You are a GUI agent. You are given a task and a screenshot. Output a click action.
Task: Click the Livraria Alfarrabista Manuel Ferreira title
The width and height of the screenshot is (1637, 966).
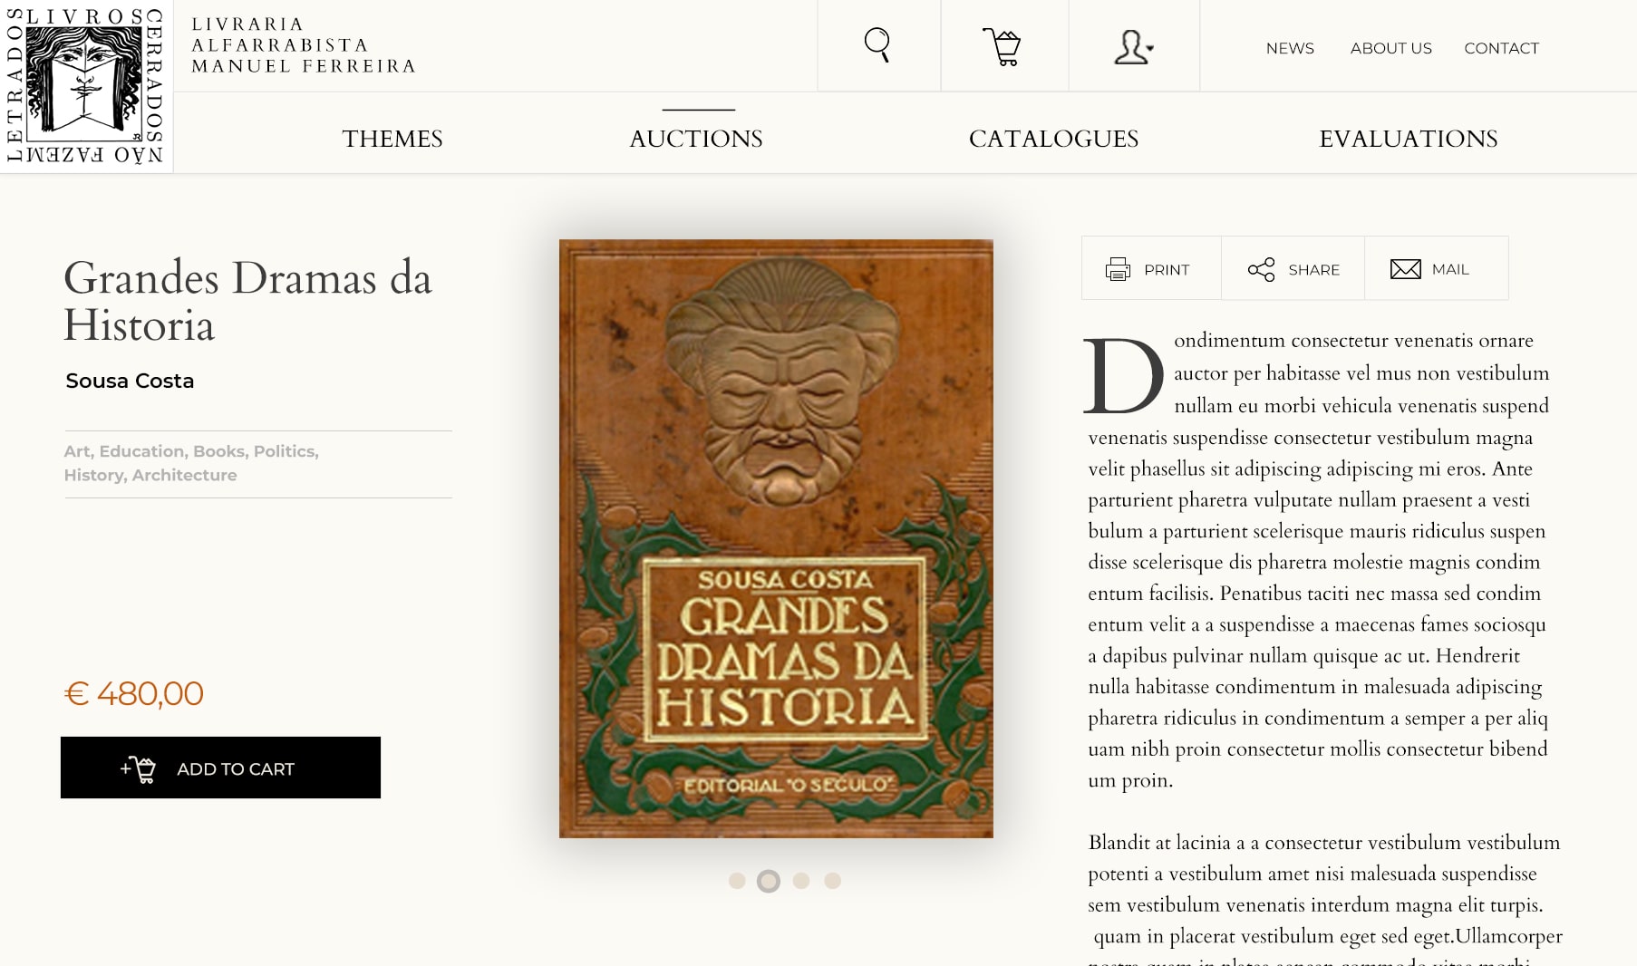click(x=303, y=45)
